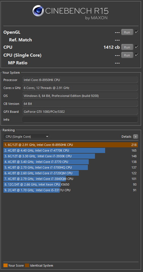Click the Details arrow icon in Ranking
The width and height of the screenshot is (143, 272).
pos(136,137)
